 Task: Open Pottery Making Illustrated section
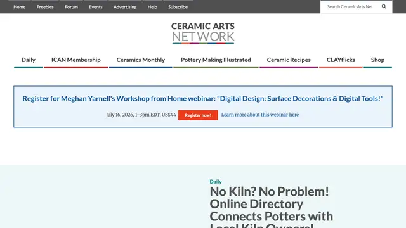tap(216, 60)
